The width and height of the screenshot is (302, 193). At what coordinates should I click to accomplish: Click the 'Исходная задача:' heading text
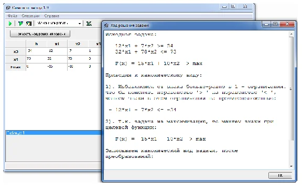click(x=131, y=35)
